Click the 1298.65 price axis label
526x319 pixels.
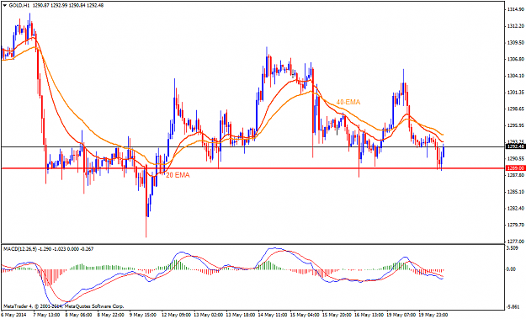516,109
